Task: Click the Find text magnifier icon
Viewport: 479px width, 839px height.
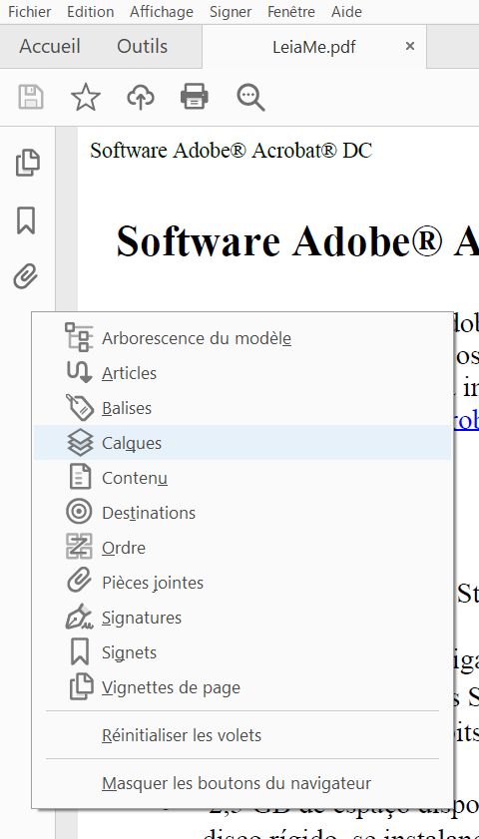Action: coord(250,98)
